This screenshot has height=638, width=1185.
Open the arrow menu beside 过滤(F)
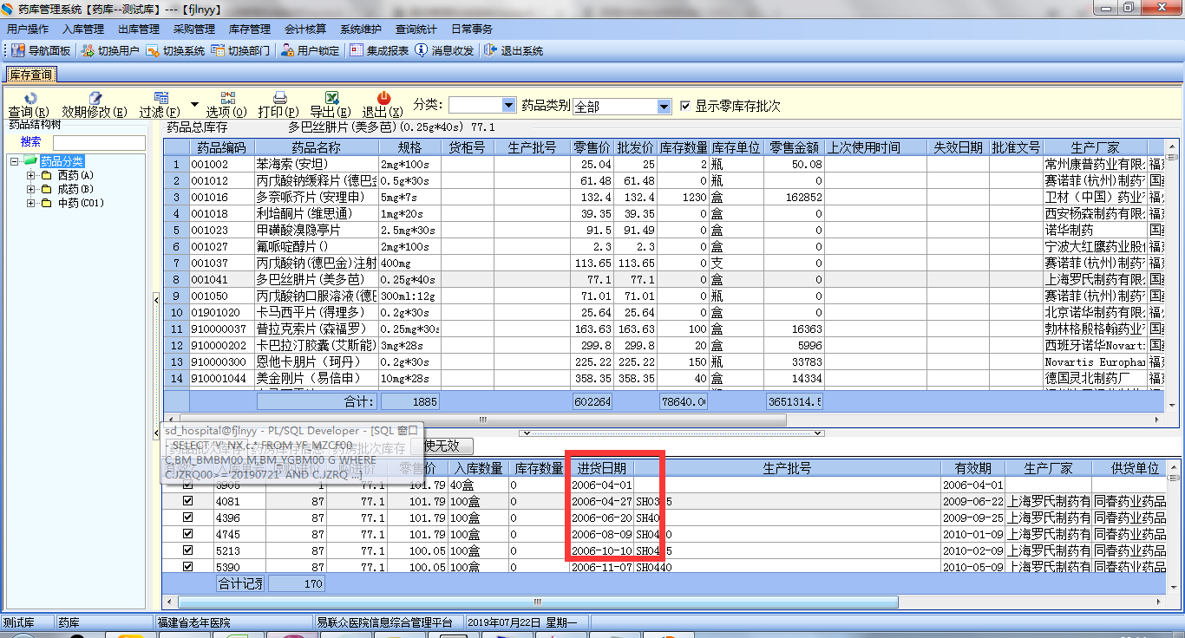point(194,104)
